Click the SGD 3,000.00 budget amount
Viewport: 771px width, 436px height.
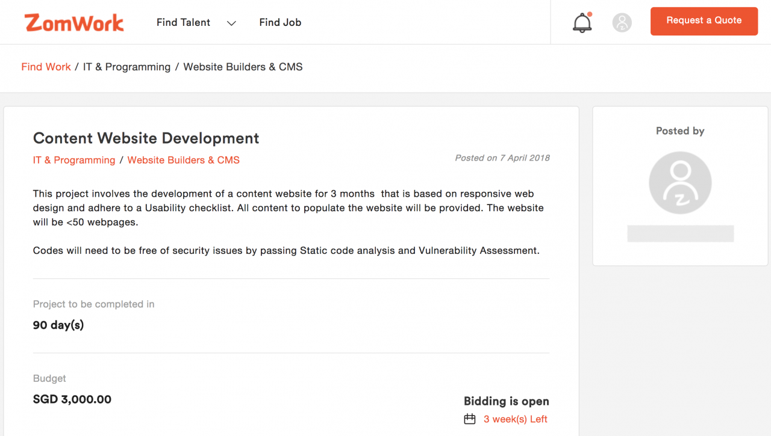(72, 399)
